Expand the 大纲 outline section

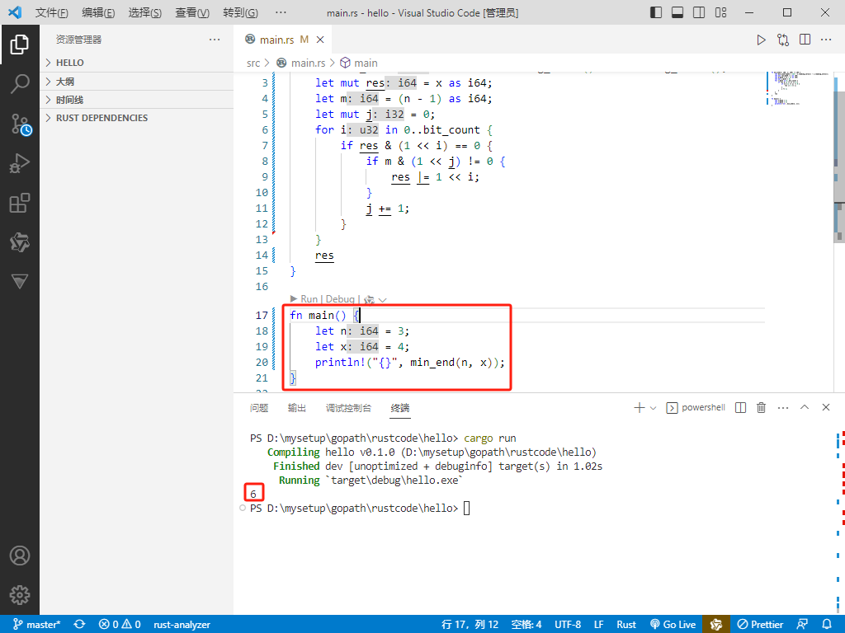139,82
